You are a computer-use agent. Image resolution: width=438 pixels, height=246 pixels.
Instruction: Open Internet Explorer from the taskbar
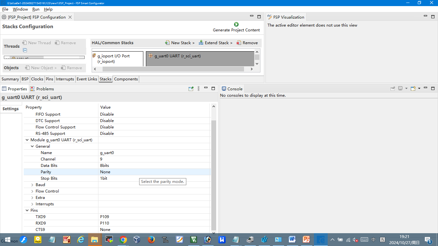click(x=81, y=239)
